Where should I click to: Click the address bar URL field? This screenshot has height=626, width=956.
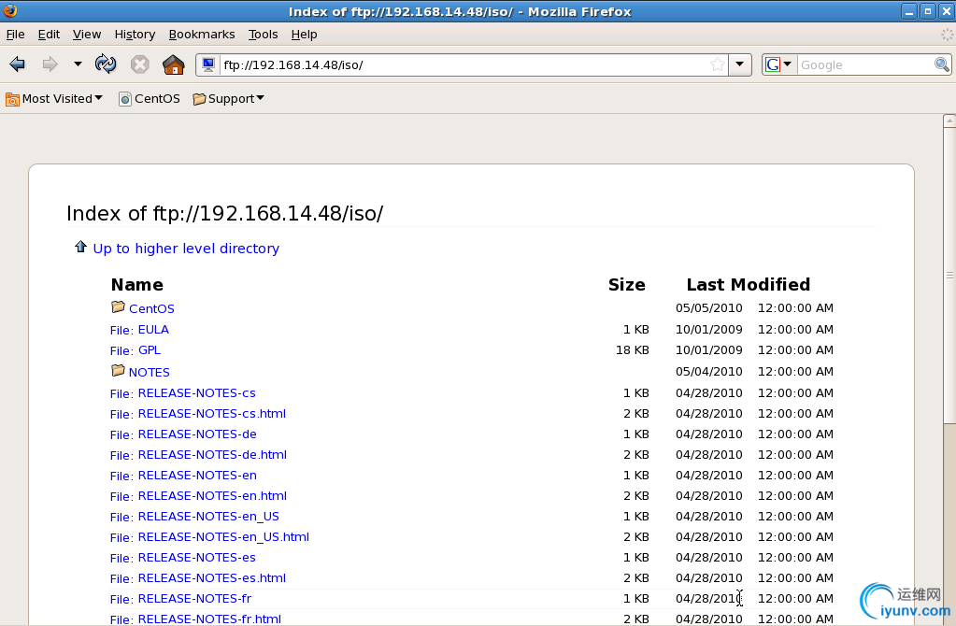[464, 64]
